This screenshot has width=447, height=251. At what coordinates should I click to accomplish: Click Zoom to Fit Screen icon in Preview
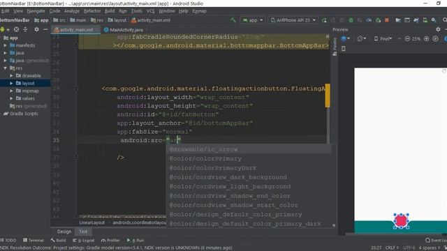pos(435,39)
